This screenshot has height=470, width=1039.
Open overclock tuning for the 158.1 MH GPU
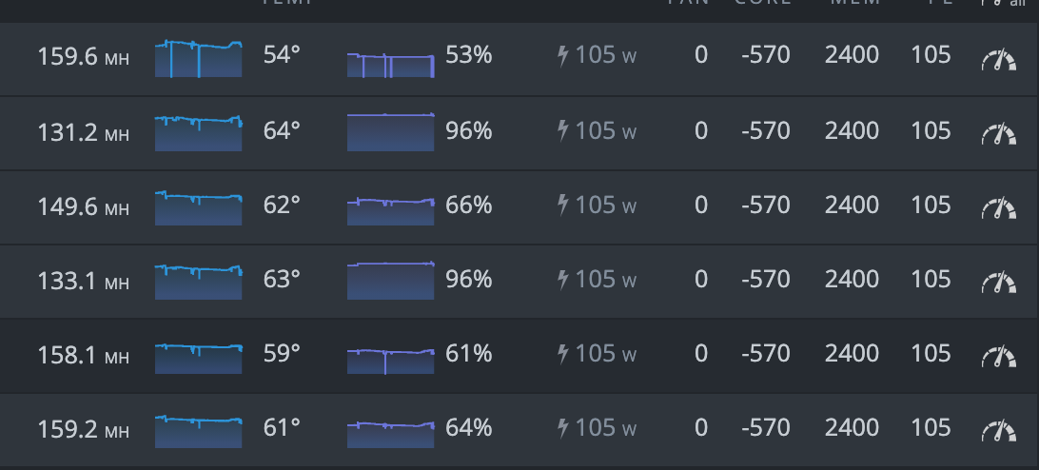click(999, 357)
